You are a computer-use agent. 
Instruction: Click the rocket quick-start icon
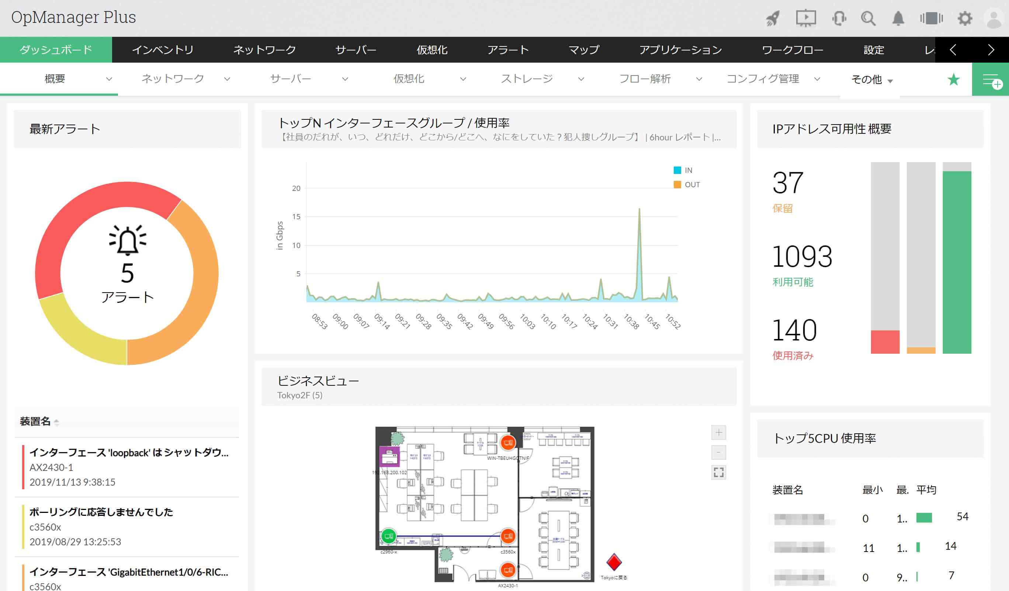(x=772, y=18)
